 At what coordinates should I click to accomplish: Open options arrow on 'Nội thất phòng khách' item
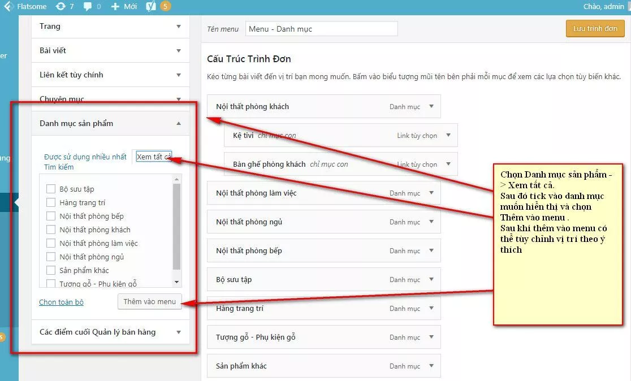coord(433,106)
